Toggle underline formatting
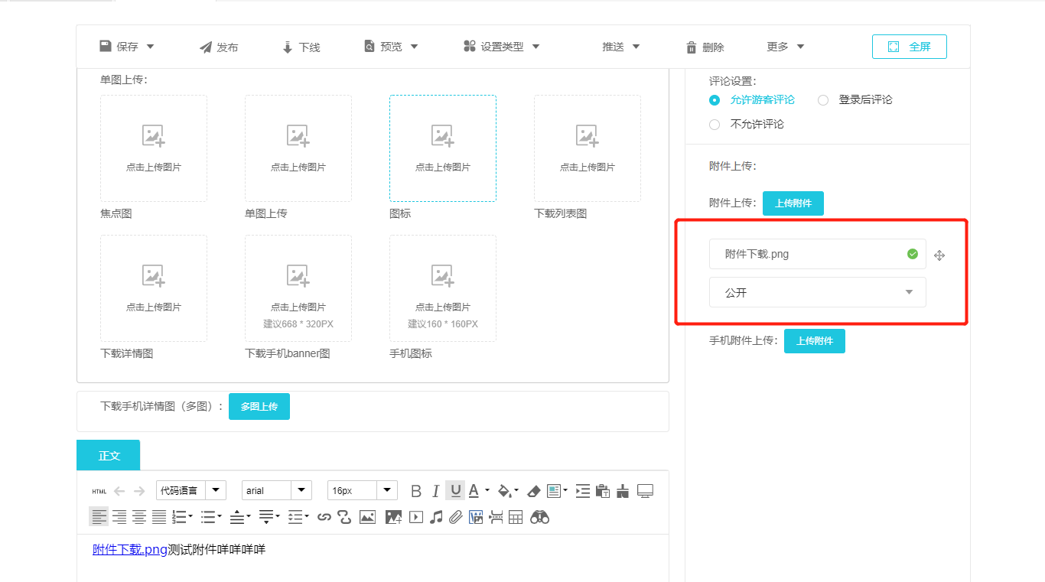 pos(456,491)
